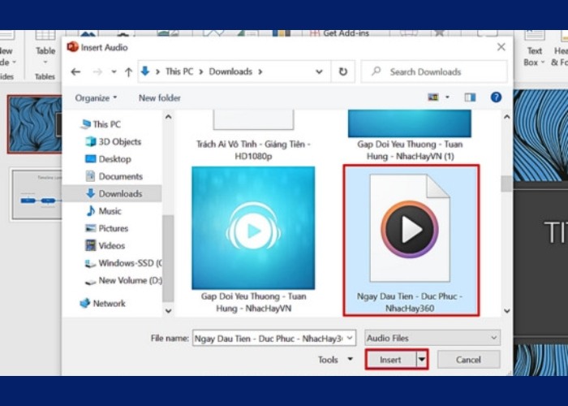This screenshot has width=568, height=406.
Task: Create a New folder
Action: [159, 98]
